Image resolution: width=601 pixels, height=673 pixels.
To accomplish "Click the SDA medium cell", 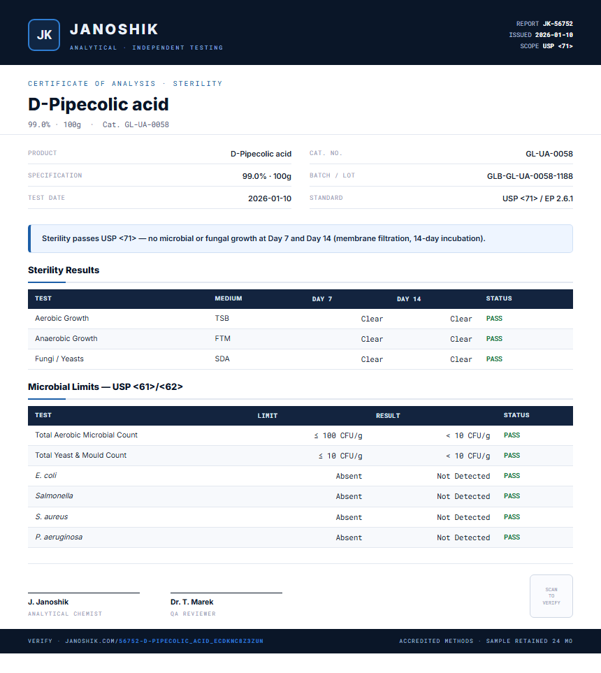I will (x=222, y=359).
